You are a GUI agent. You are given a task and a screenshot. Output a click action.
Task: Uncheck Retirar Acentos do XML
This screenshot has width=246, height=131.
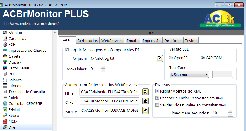click(x=157, y=91)
